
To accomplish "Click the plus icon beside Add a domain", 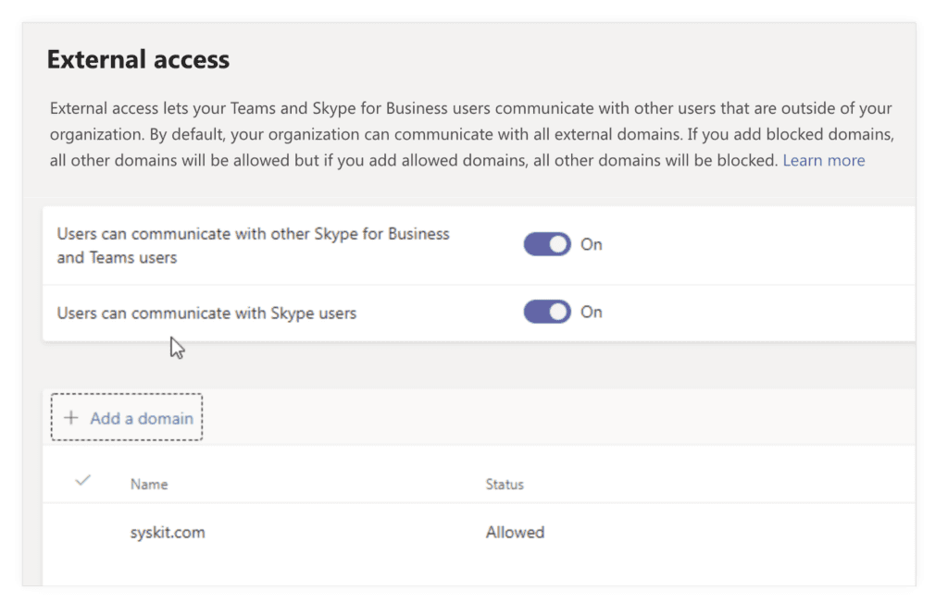I will coord(71,417).
